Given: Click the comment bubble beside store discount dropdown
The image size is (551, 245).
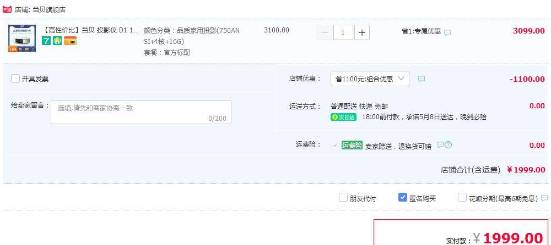Looking at the screenshot, I should click(422, 79).
